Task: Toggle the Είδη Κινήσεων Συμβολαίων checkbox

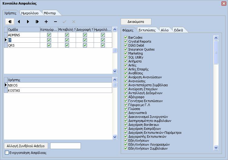Action: 126,148
